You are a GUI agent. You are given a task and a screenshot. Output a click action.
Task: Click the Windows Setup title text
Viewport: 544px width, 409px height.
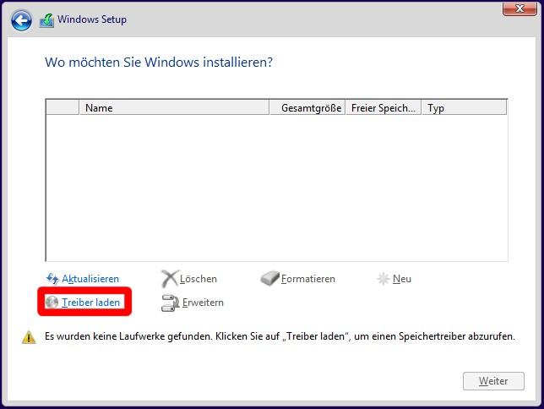[92, 19]
